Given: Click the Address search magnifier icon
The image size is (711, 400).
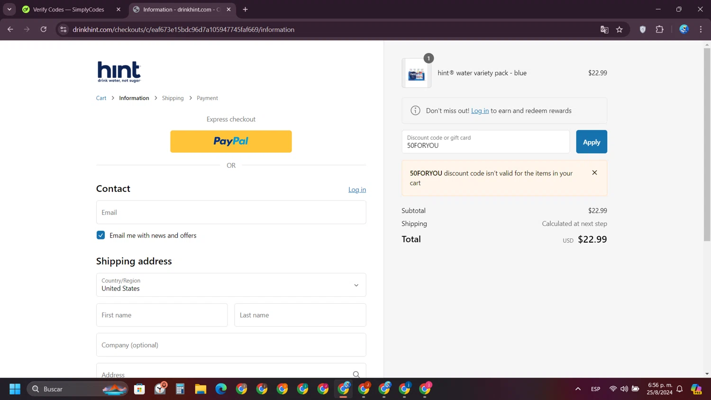Looking at the screenshot, I should [356, 374].
